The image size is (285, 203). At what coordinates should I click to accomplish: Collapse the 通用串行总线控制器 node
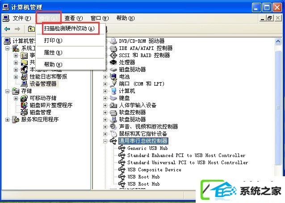(x=105, y=141)
